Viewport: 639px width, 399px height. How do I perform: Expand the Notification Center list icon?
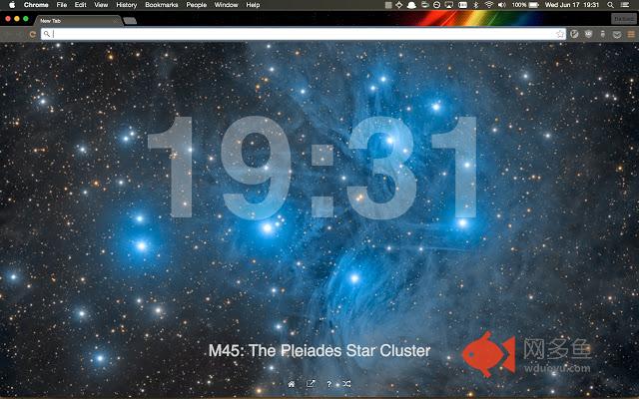point(627,5)
